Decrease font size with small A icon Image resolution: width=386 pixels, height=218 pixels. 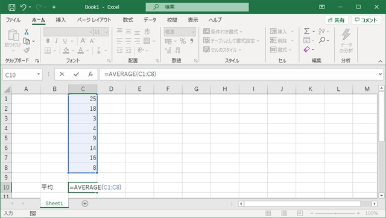tap(92, 41)
